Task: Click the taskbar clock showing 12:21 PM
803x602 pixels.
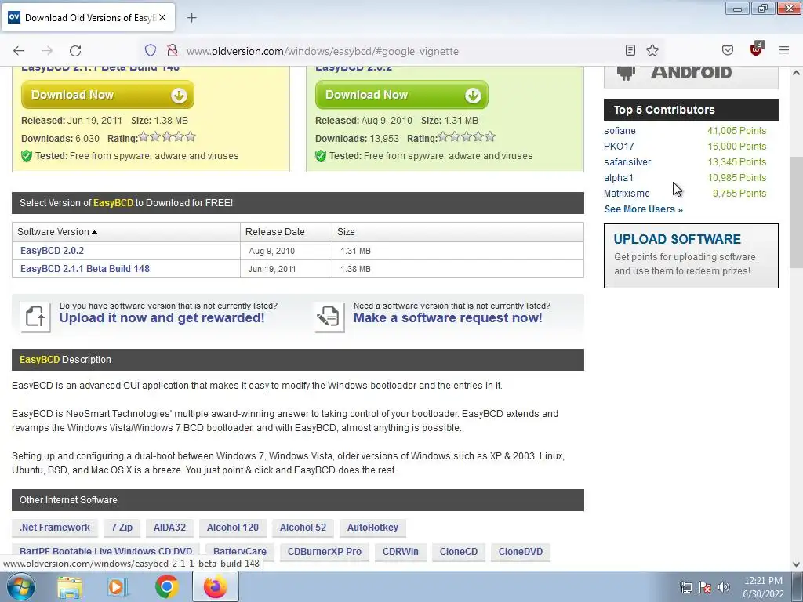Action: click(763, 587)
